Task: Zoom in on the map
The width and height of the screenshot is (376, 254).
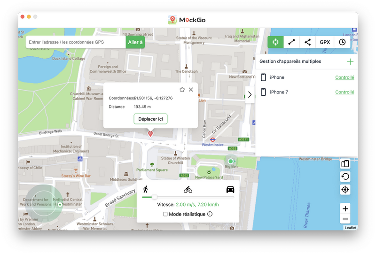Action: 345,209
